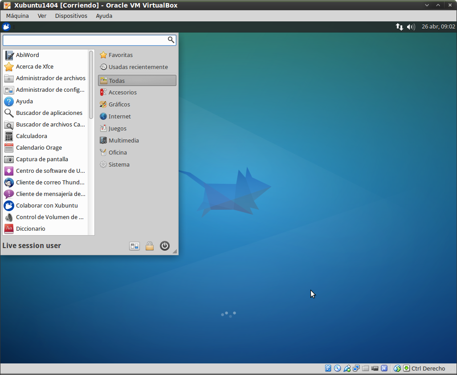Click the power/logout button icon
Screen dimensions: 457x375
[x=165, y=246]
